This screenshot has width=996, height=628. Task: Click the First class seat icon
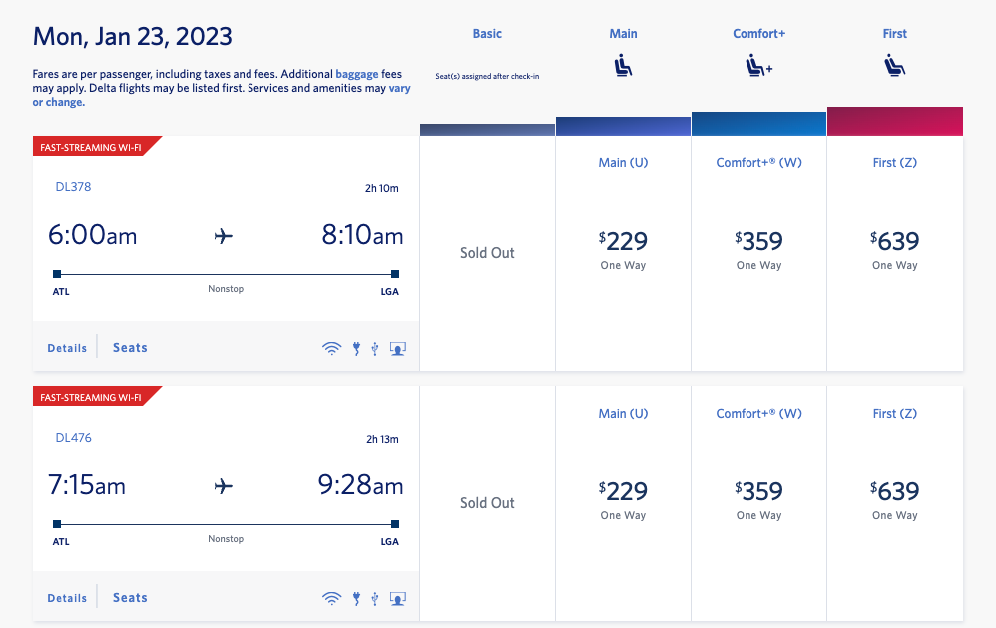pos(894,66)
